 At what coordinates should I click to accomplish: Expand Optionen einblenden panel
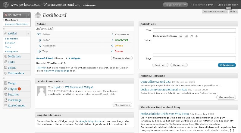click(x=215, y=11)
